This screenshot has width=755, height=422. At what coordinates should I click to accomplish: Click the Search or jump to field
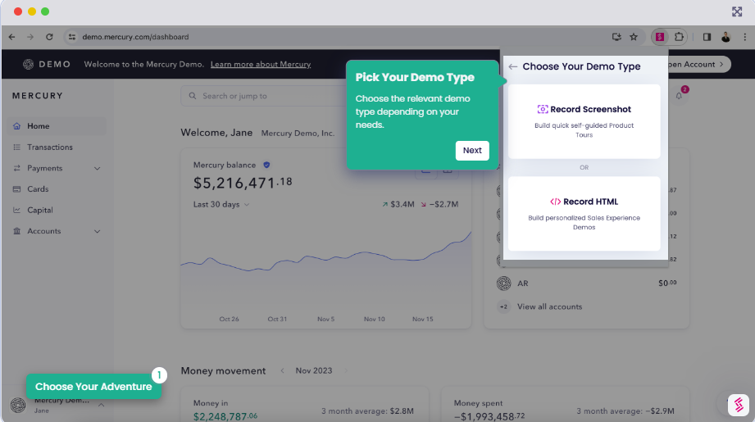tap(263, 96)
